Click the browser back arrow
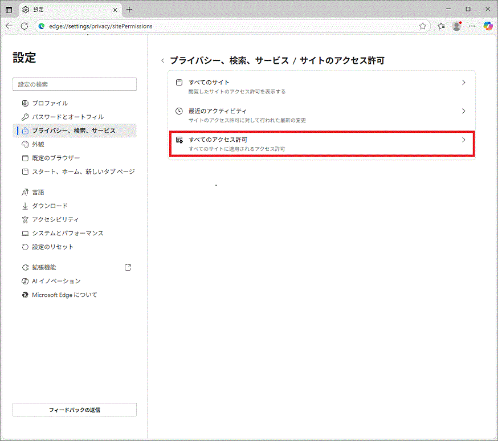Screen dimensions: 498x441 (x=9, y=26)
